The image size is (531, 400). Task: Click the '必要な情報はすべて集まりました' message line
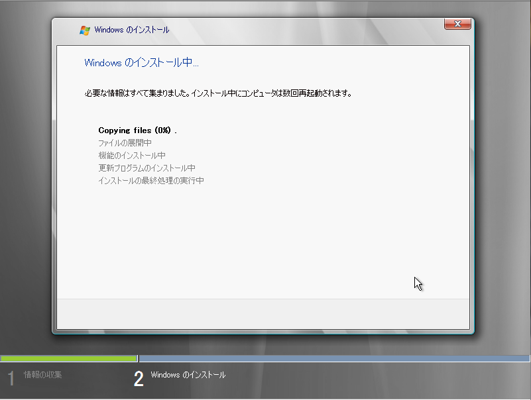tap(218, 93)
